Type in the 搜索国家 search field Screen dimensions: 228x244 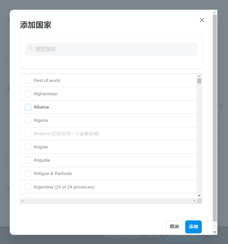pos(115,49)
